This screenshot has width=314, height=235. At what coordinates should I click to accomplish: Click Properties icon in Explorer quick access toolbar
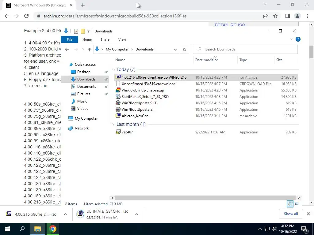[76, 31]
